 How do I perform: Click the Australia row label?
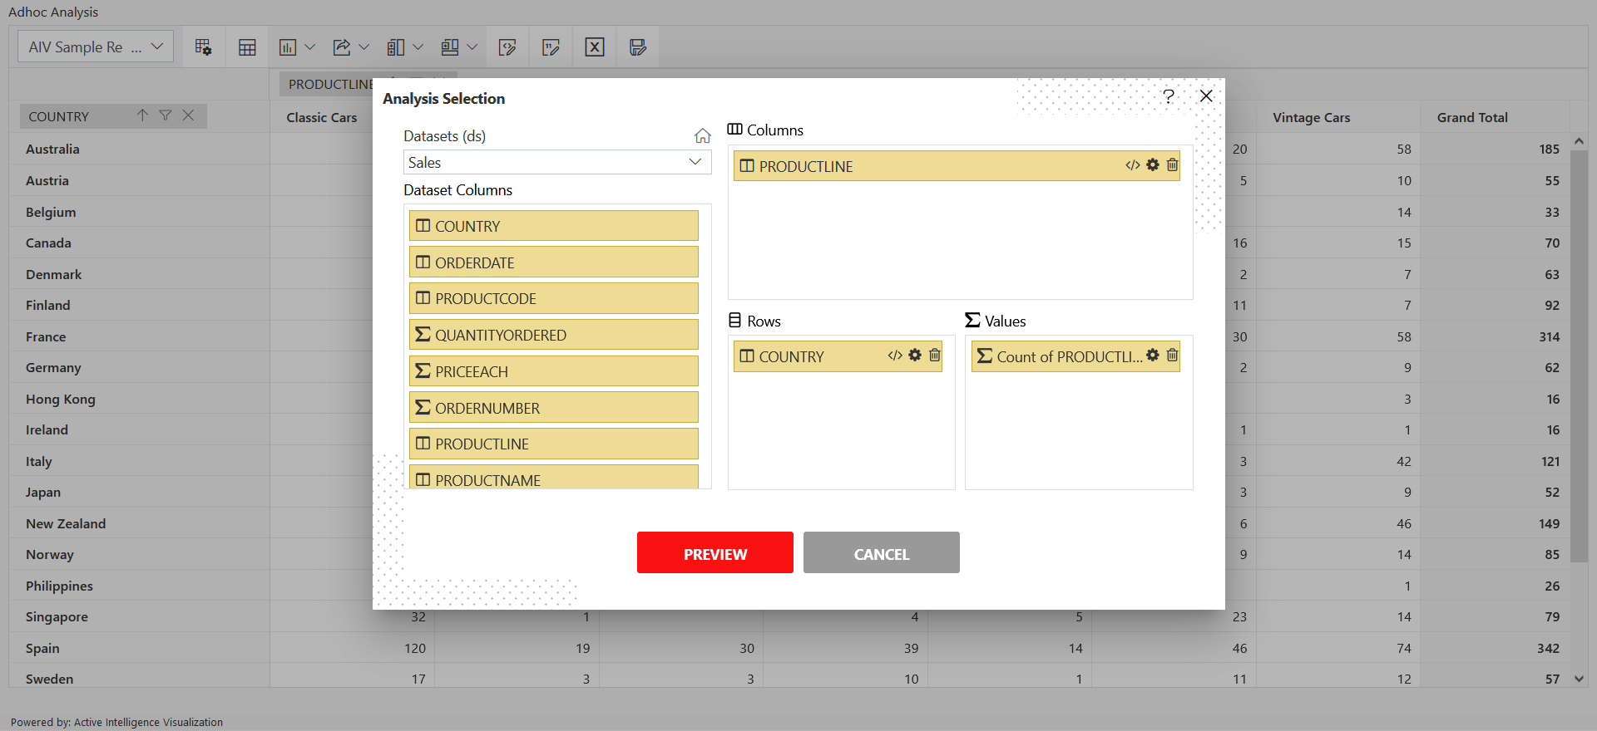pos(52,149)
